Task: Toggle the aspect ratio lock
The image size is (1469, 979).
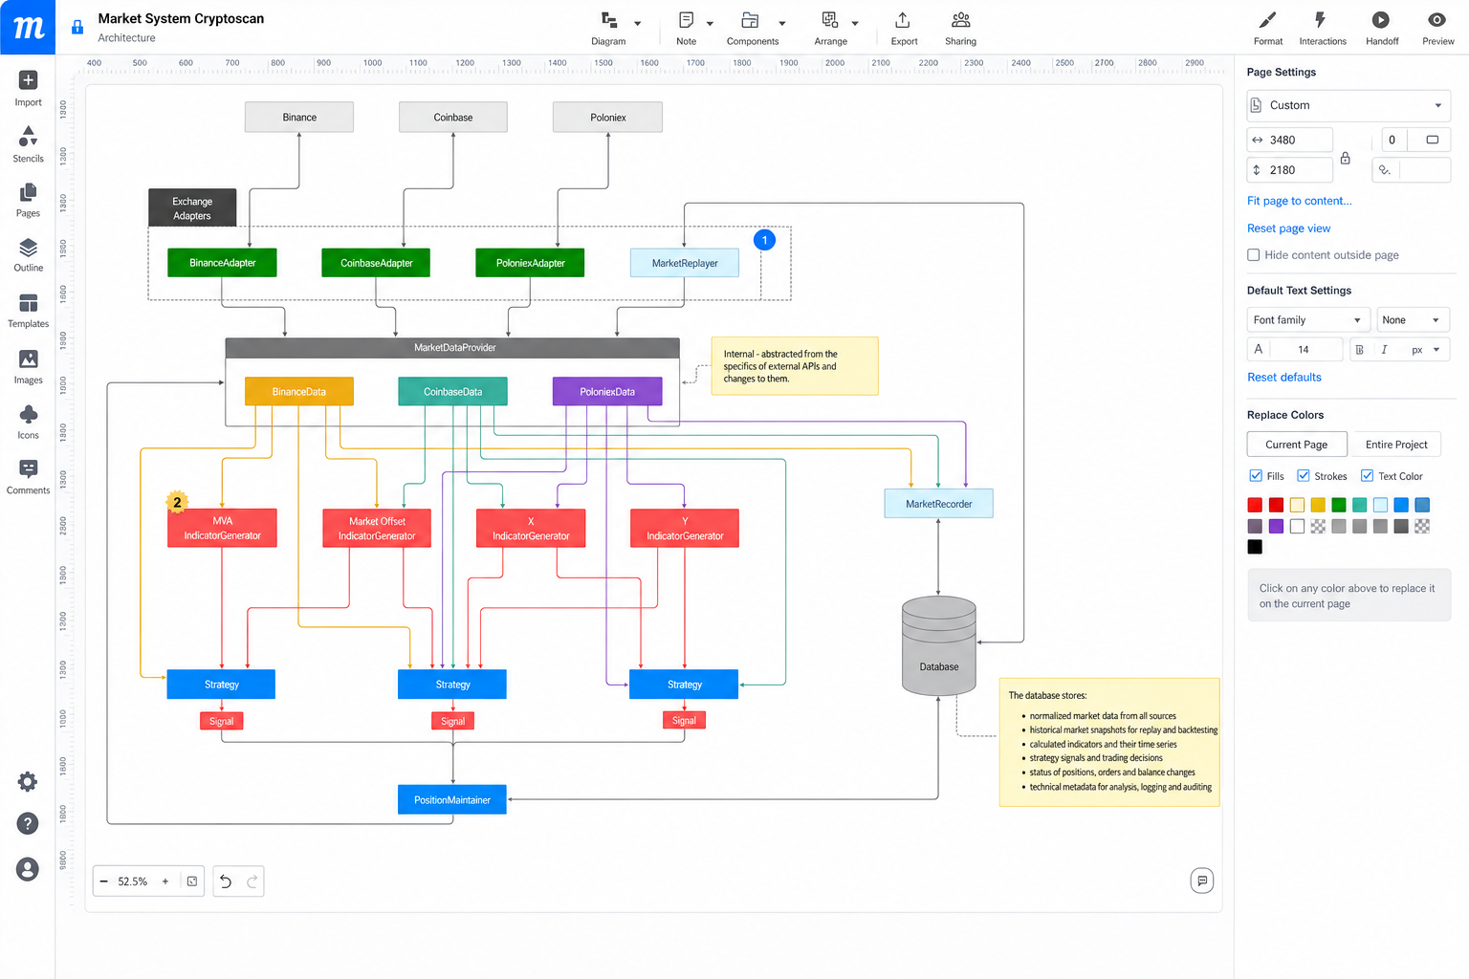Action: [1345, 158]
